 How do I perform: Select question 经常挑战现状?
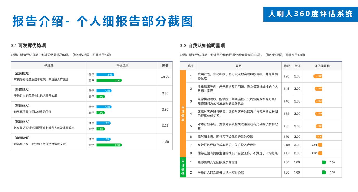pos(237,101)
